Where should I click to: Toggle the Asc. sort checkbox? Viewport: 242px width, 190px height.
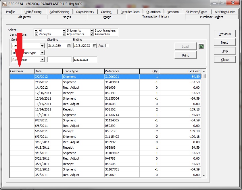pos(107,45)
